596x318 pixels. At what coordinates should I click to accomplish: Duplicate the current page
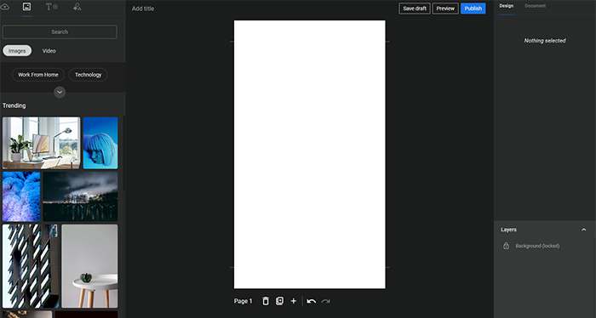point(279,301)
